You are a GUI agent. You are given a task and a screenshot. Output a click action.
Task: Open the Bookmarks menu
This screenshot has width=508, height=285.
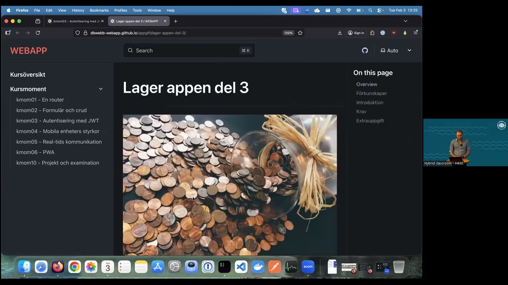[x=99, y=10]
